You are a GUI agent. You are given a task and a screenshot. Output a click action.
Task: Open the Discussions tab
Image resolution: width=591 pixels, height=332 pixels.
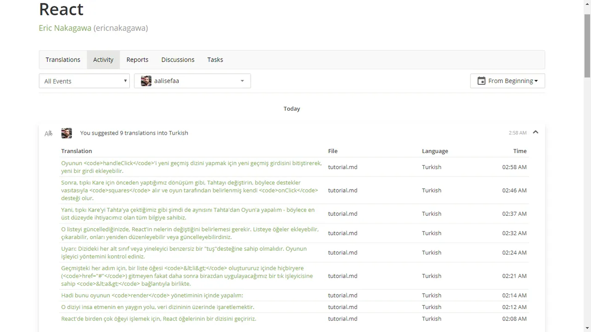[178, 59]
